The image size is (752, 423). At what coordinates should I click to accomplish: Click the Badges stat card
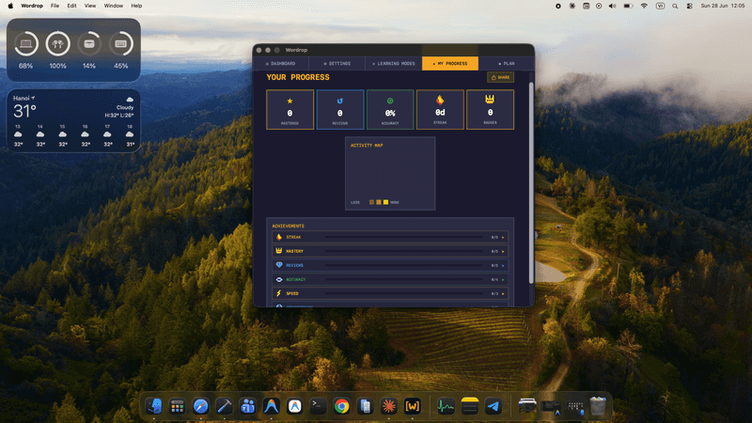(490, 109)
